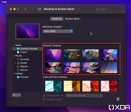Select Desktop Pictures in the sidebar
Screen dimensions: 131x112
[27, 49]
